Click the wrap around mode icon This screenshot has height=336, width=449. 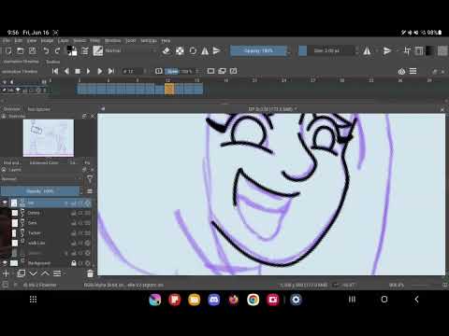(407, 50)
